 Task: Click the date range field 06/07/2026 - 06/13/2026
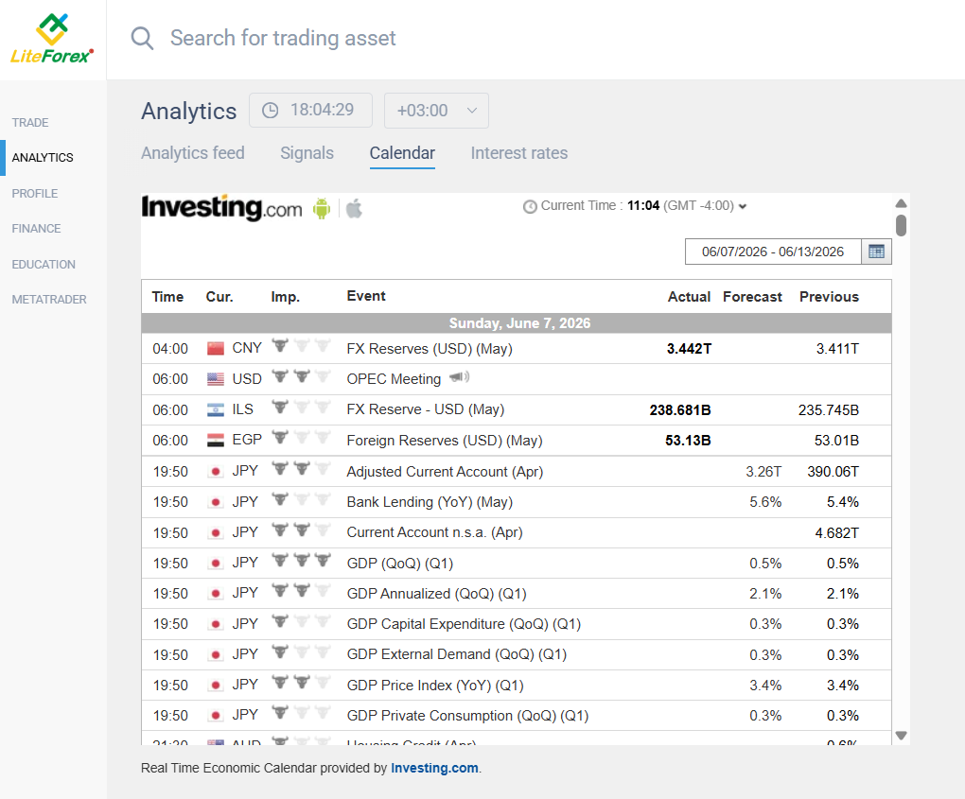(773, 252)
